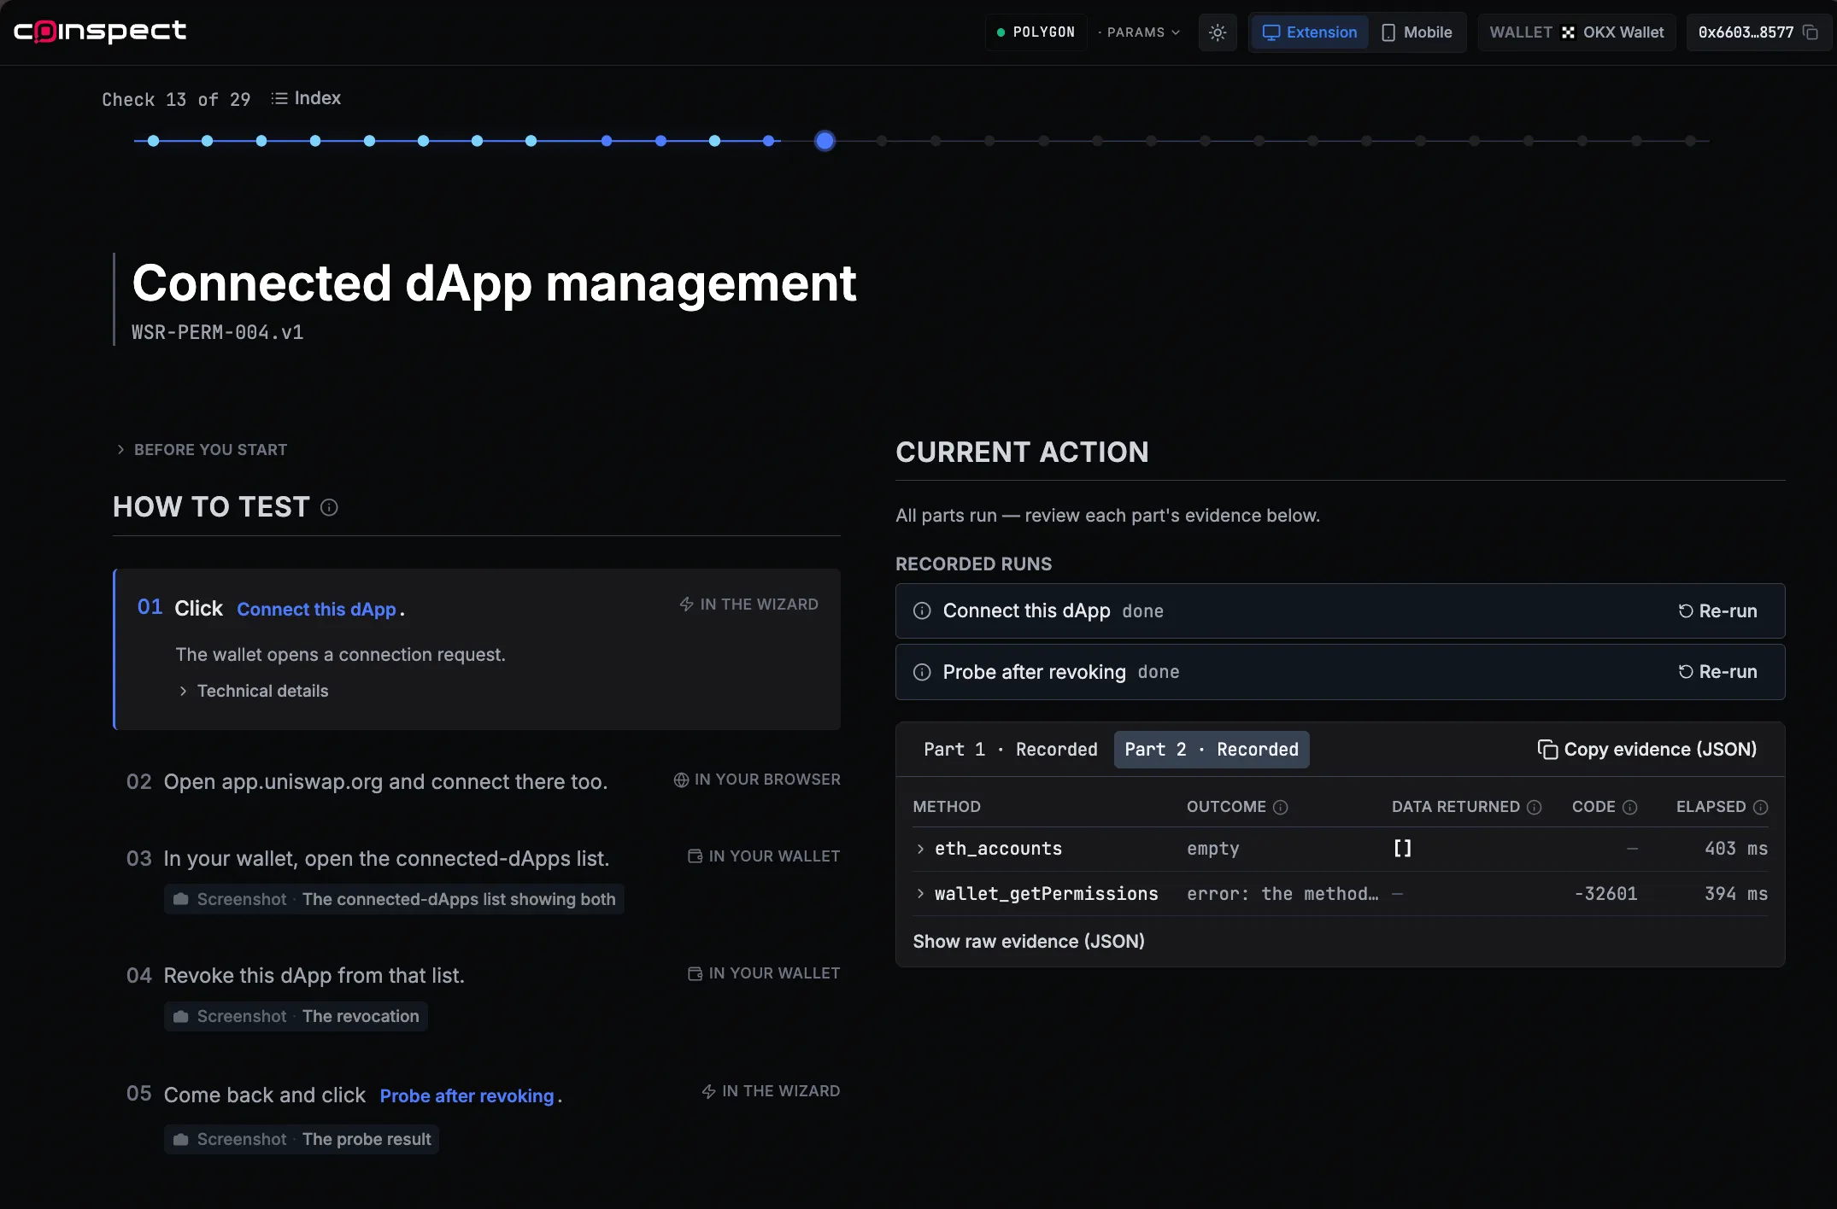1837x1209 pixels.
Task: Expand Technical details in step 01
Action: point(254,691)
